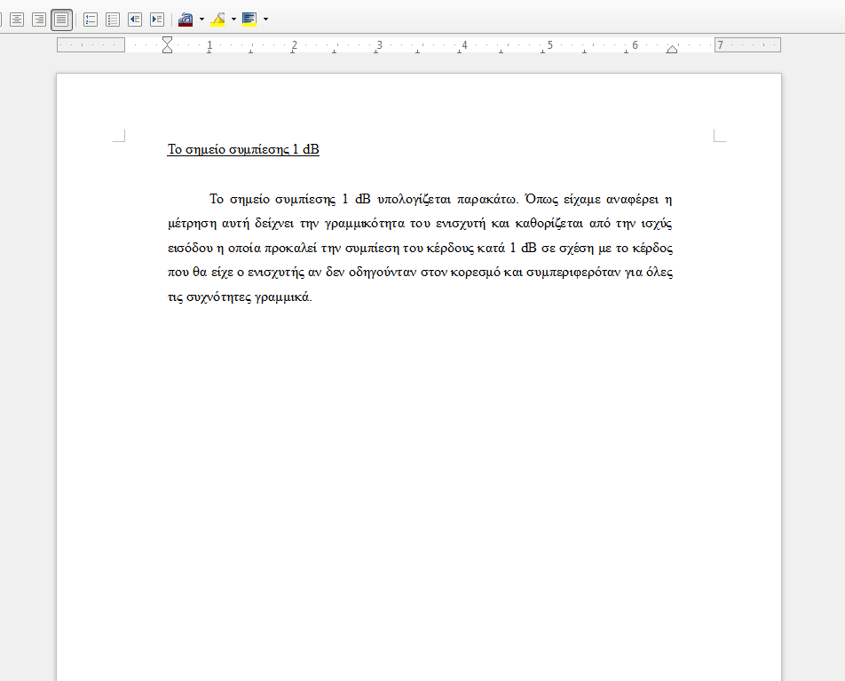
Task: Apply the paragraph background color
Action: point(249,20)
